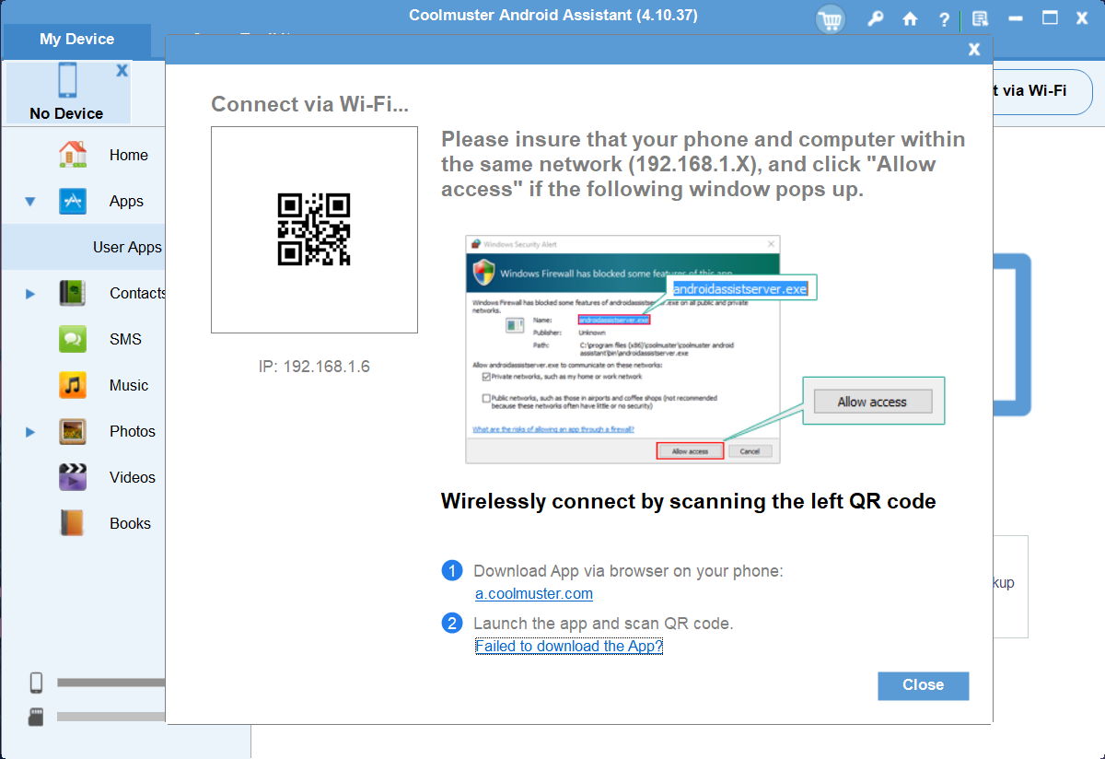Remove the No Device entry with X
Viewport: 1105px width, 759px height.
[122, 70]
